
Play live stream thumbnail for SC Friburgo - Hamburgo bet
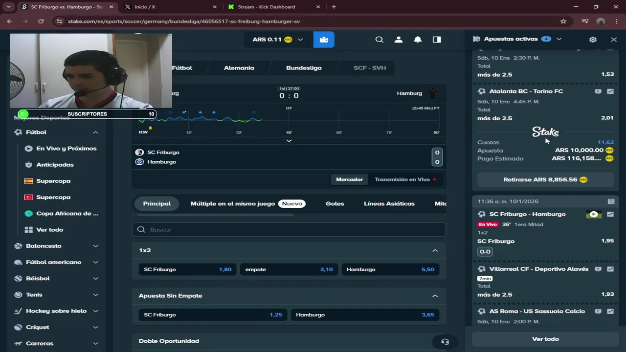(x=594, y=214)
